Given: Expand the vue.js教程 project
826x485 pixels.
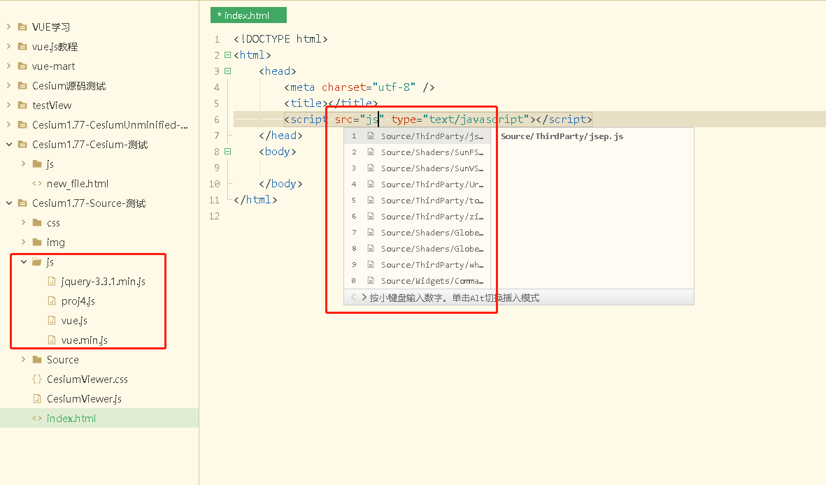Looking at the screenshot, I should point(8,46).
